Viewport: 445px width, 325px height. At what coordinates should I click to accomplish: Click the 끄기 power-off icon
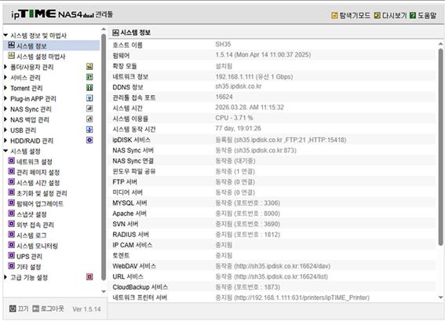click(x=13, y=309)
